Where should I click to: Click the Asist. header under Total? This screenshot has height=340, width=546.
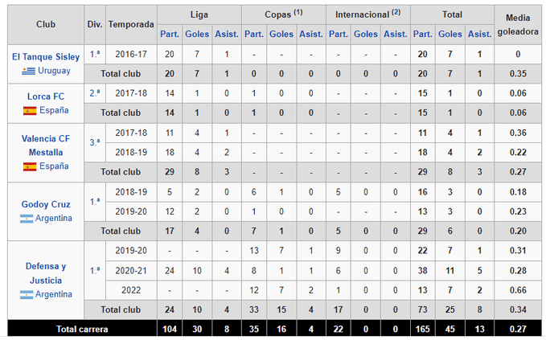(479, 34)
